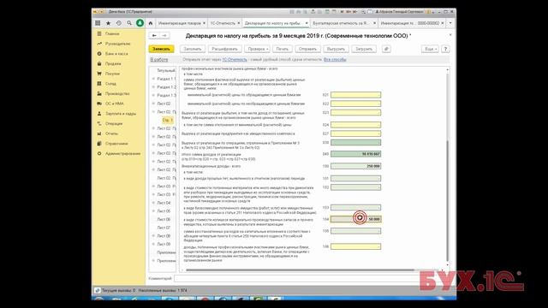This screenshot has width=548, height=308.
Task: Open the Справочники section icon
Action: [99, 144]
